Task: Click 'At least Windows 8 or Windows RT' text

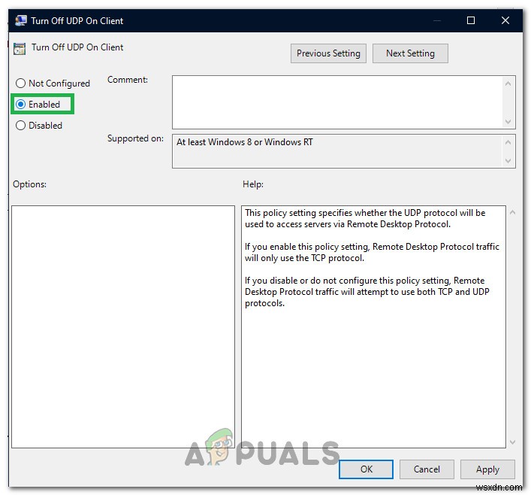Action: tap(244, 142)
